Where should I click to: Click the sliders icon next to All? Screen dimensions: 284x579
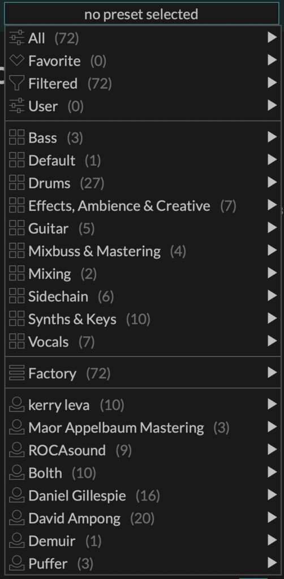(16, 38)
